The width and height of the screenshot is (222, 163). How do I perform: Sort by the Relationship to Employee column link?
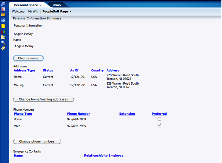pyautogui.click(x=104, y=156)
